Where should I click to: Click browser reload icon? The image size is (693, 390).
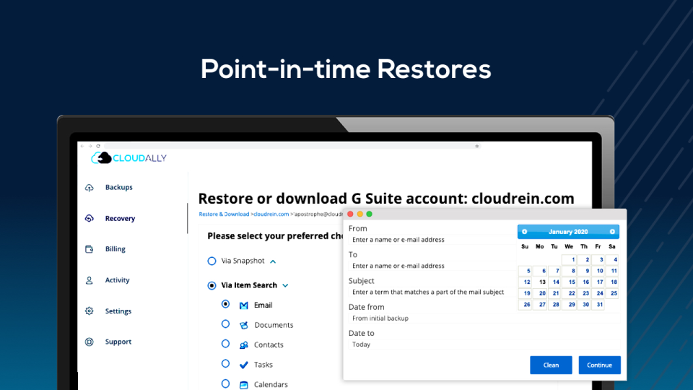click(98, 146)
